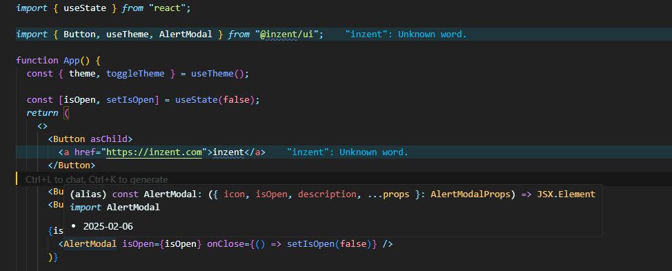Click "(alias)" in the hover tooltip
The height and width of the screenshot is (271, 672).
[x=88, y=194]
